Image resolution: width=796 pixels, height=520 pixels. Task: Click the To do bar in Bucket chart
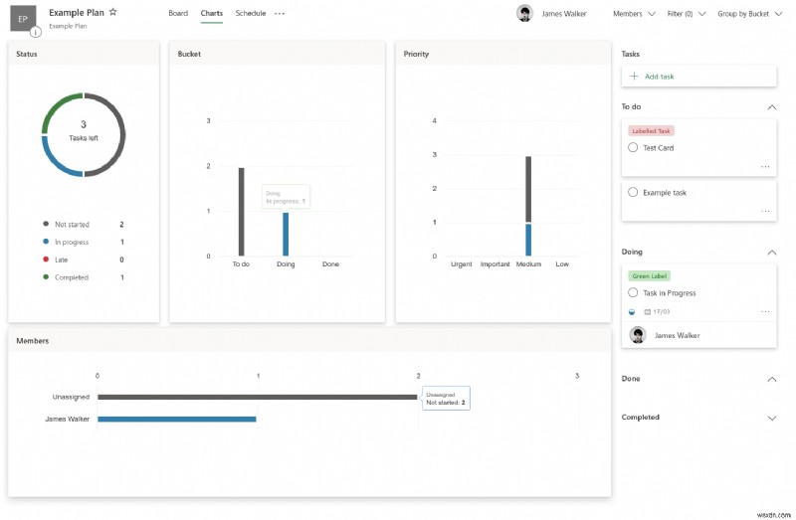point(241,212)
